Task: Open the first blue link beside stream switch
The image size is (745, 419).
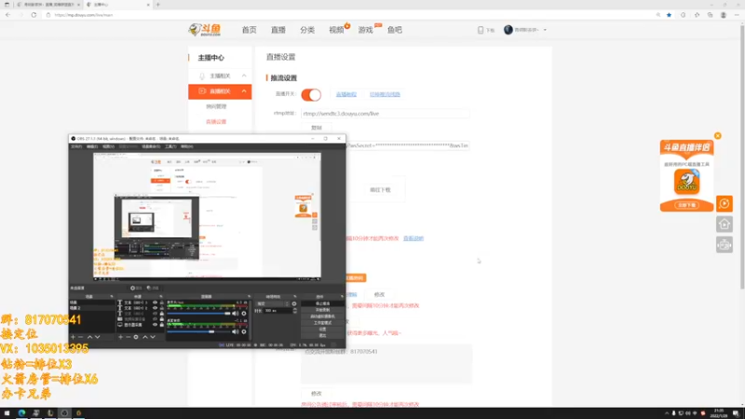Action: 345,94
